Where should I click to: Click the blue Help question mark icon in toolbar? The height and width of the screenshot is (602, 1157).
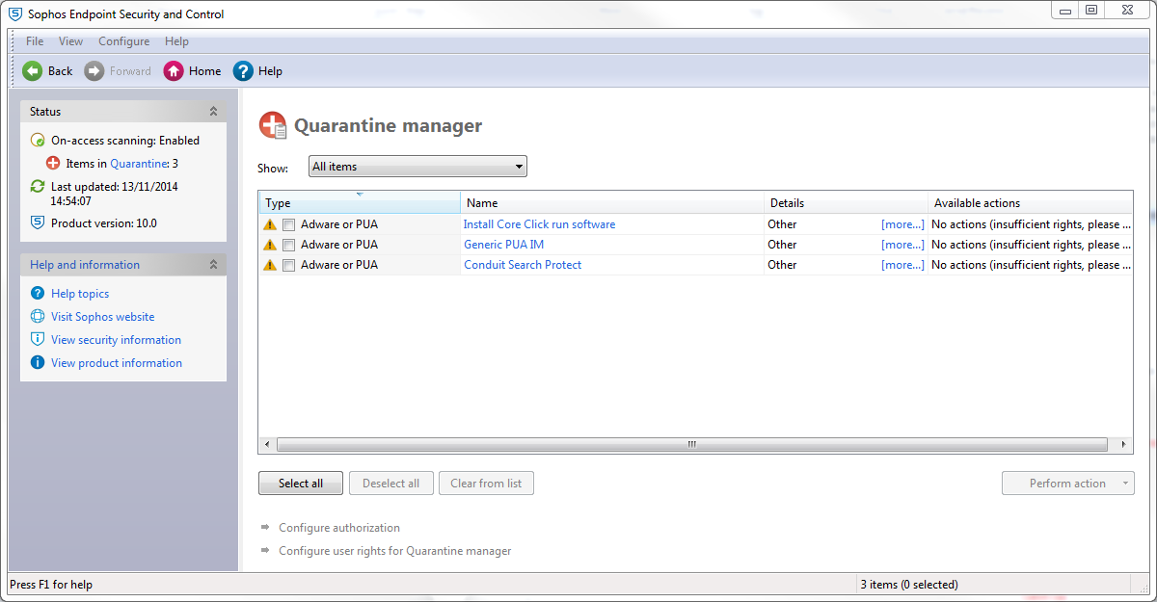[243, 71]
